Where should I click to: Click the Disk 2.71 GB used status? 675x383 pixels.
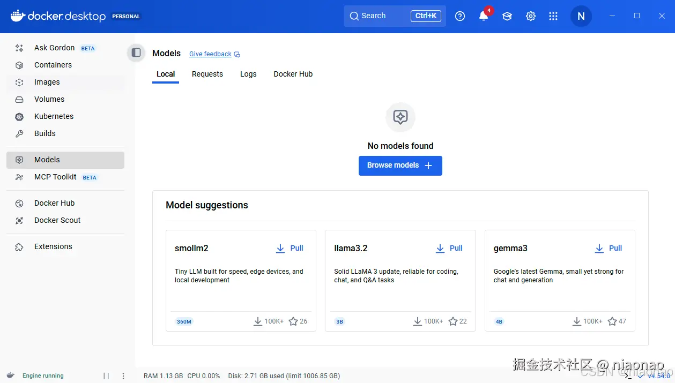point(284,376)
